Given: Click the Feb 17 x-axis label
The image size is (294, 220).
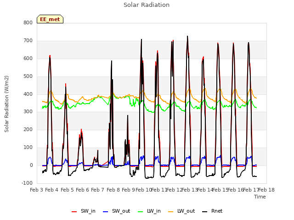Looking at the screenshot, I should coord(251,190).
